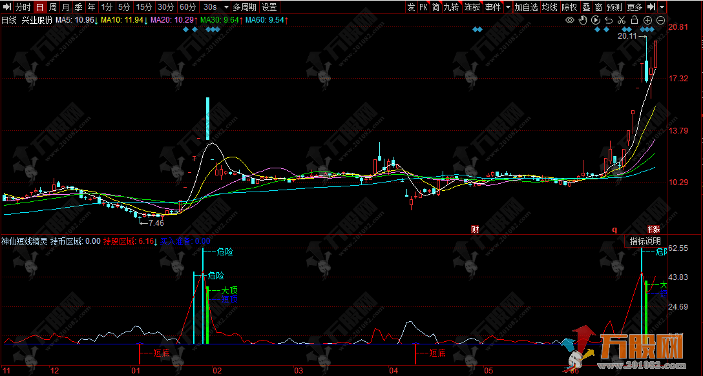Screen dimensions: 703x376
Task: Click the 日线 chart type label
Action: pyautogui.click(x=10, y=20)
